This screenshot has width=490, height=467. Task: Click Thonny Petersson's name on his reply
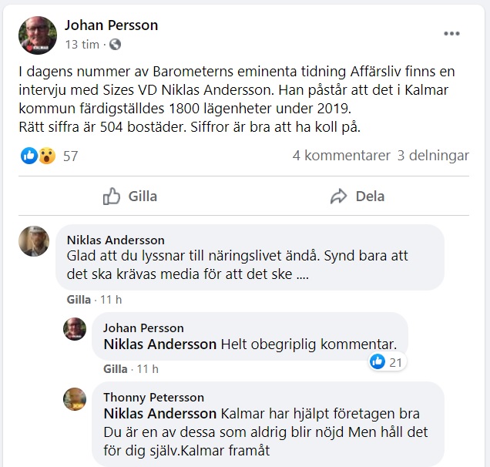(153, 398)
